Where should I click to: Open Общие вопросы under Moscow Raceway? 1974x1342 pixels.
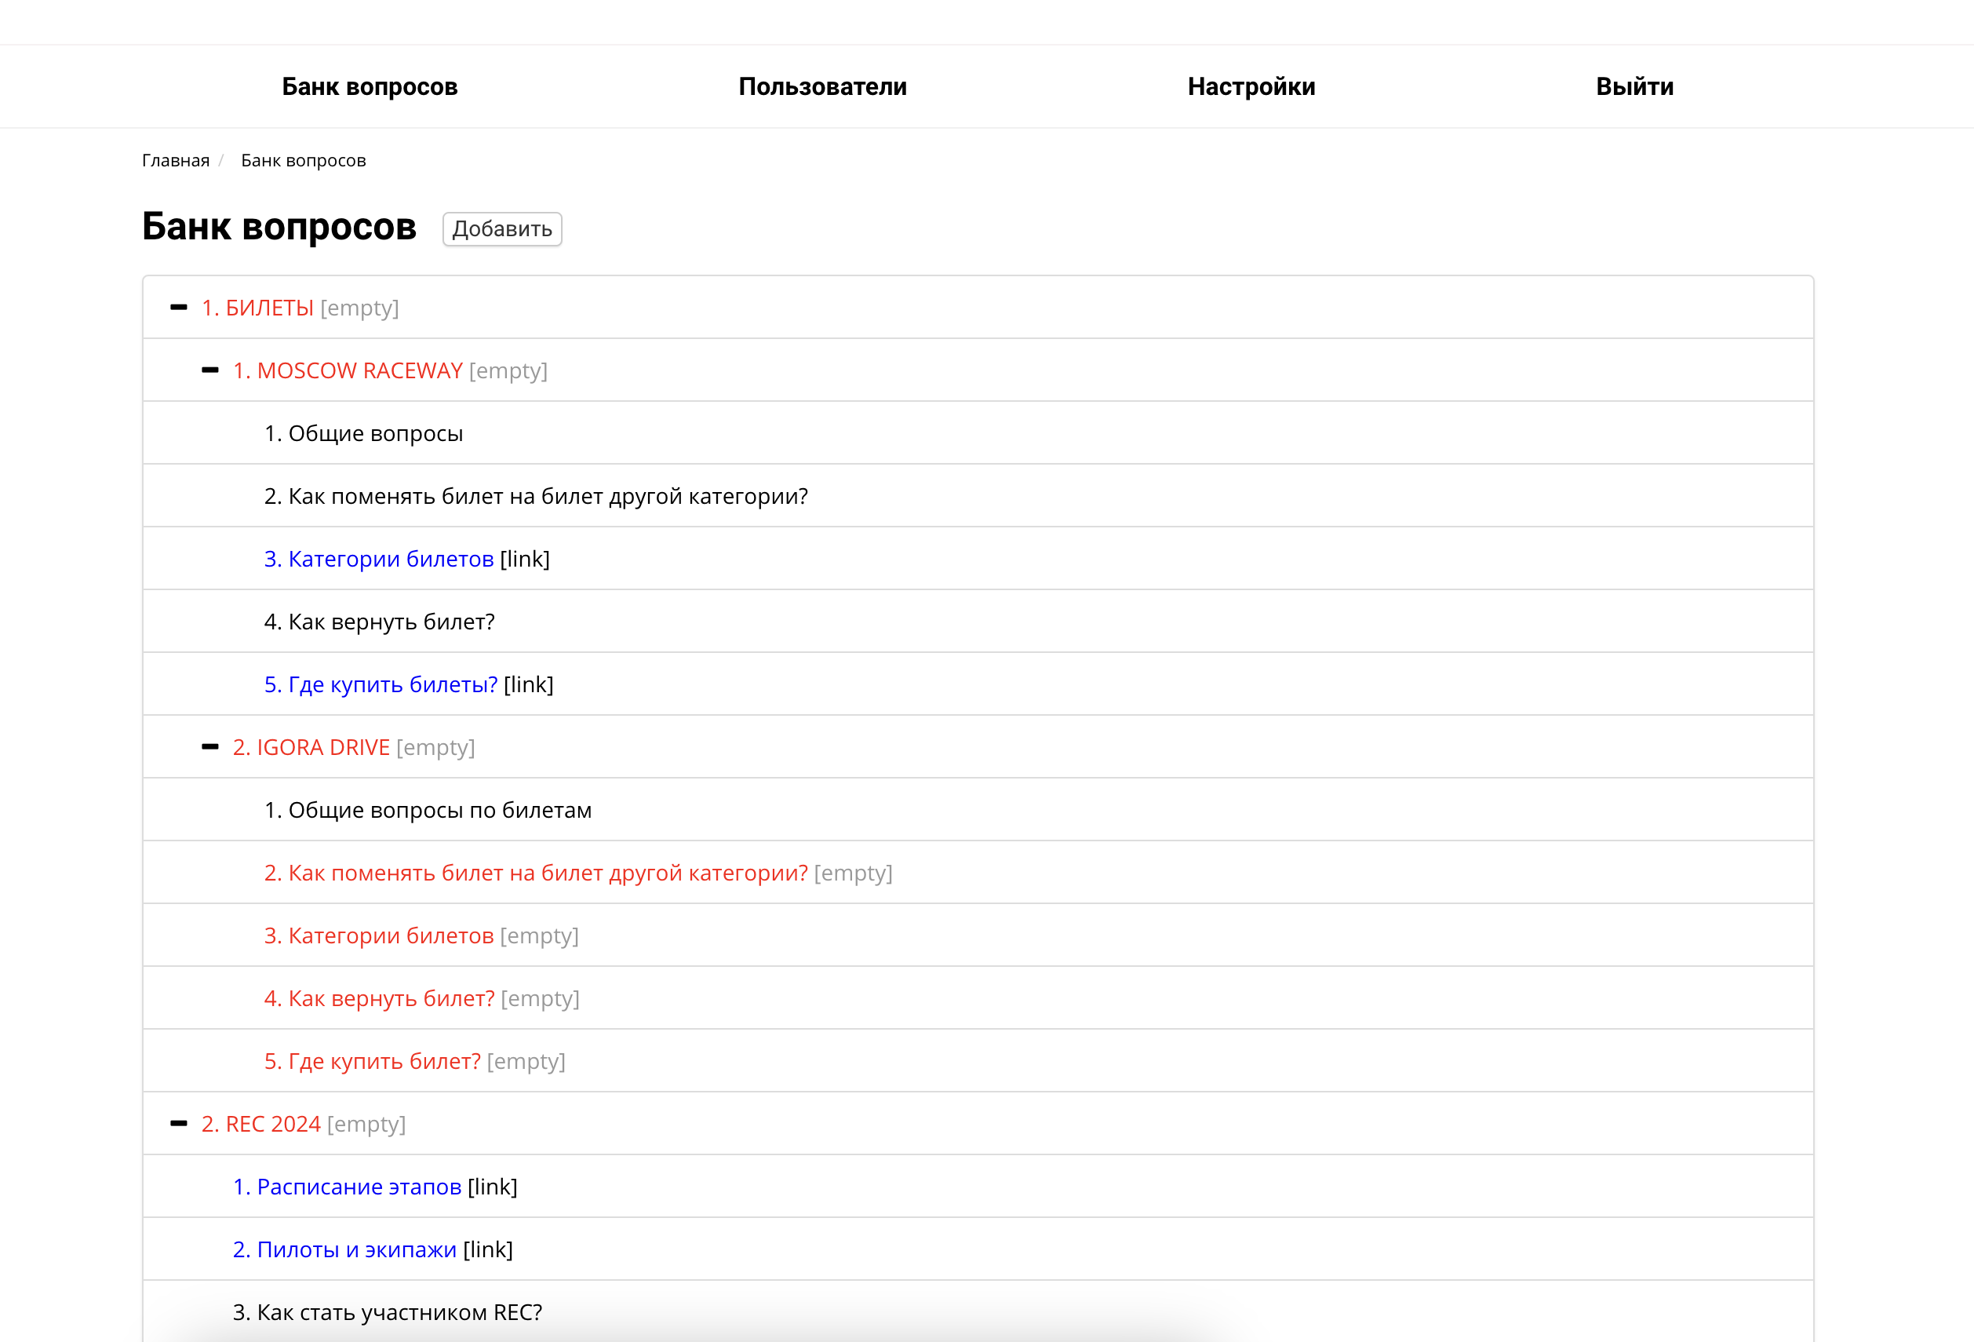(363, 433)
